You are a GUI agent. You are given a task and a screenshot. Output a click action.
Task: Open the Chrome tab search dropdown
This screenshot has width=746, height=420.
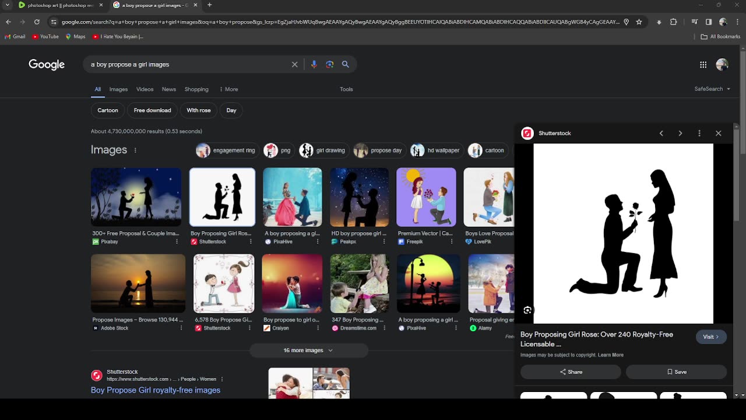pos(8,5)
